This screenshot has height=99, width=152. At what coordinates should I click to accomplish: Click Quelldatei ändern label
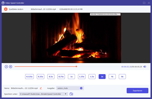click(x=16, y=9)
